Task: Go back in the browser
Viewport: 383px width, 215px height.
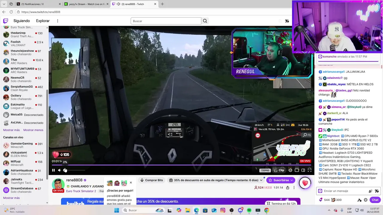Action: pyautogui.click(x=4, y=12)
